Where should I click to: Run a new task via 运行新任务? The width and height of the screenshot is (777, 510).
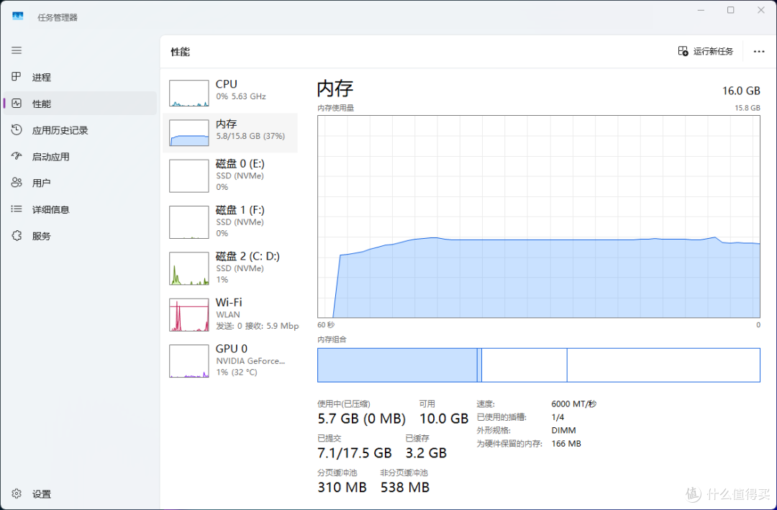[706, 51]
